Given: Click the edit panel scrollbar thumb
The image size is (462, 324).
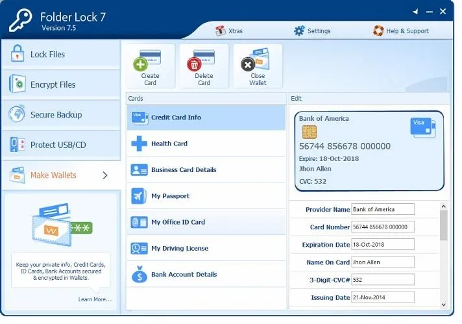Looking at the screenshot, I should point(443,225).
